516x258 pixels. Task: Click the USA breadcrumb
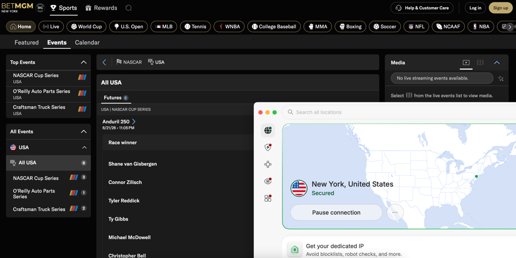tap(156, 62)
